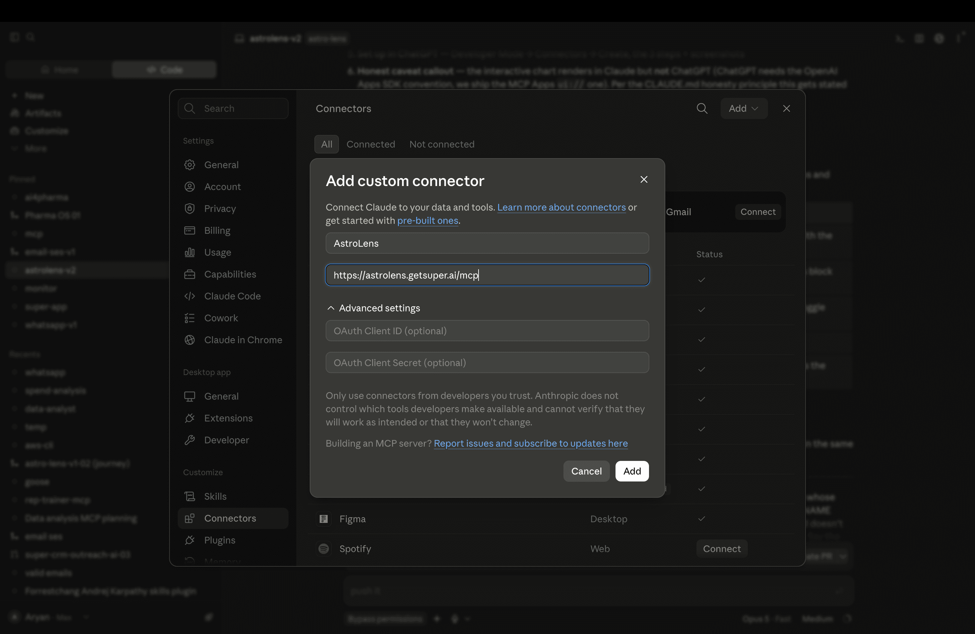Click the Spotify connector icon
Viewport: 975px width, 634px height.
(x=323, y=549)
